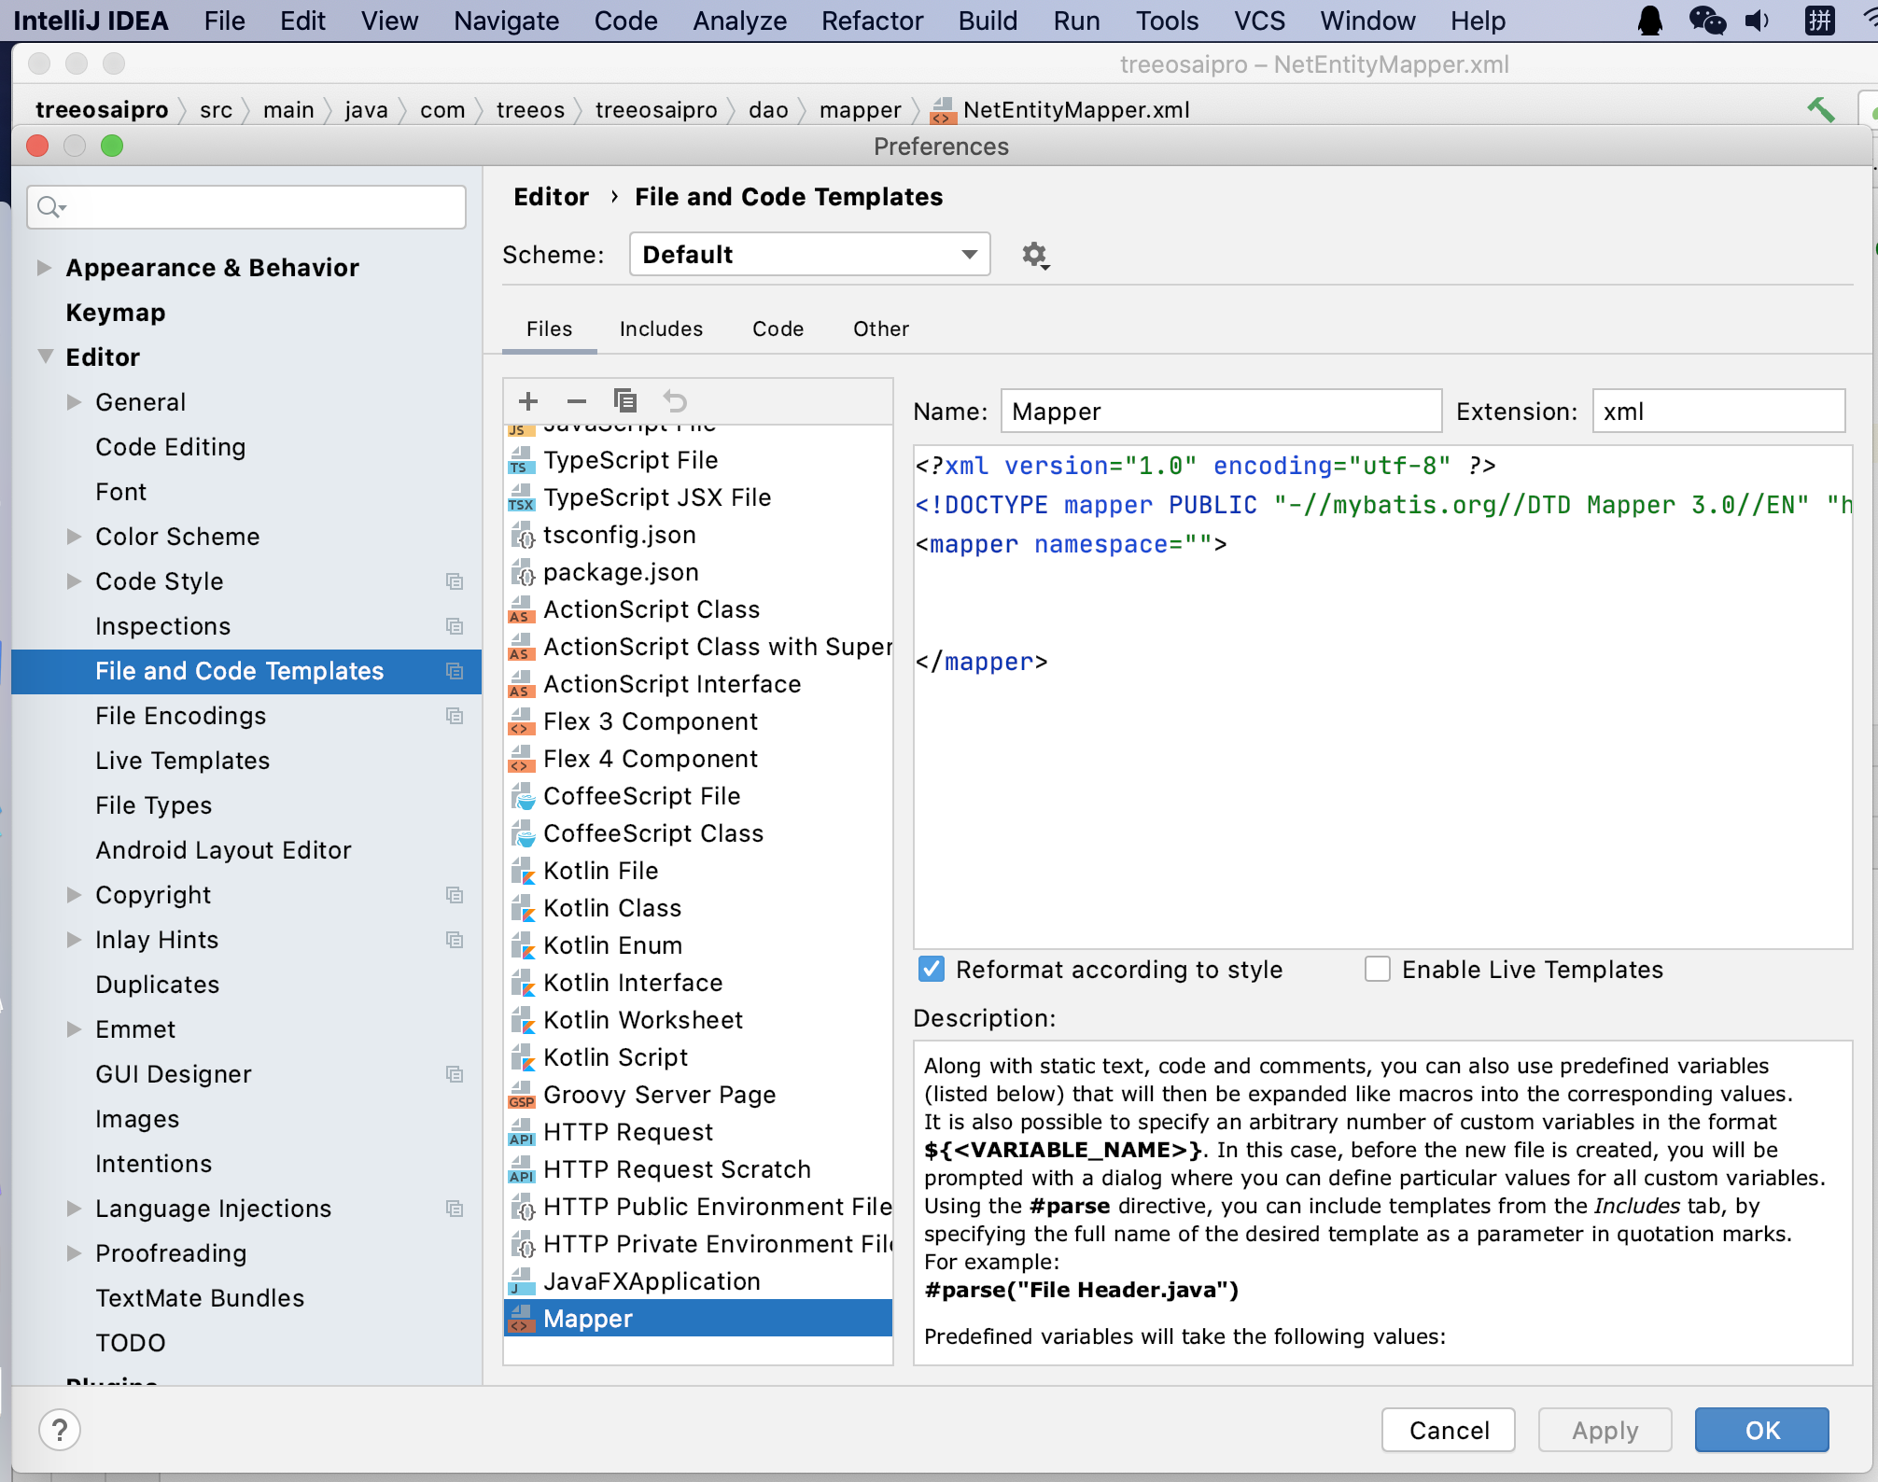Viewport: 1878px width, 1482px height.
Task: Enable Live Templates checkbox
Action: coord(1377,969)
